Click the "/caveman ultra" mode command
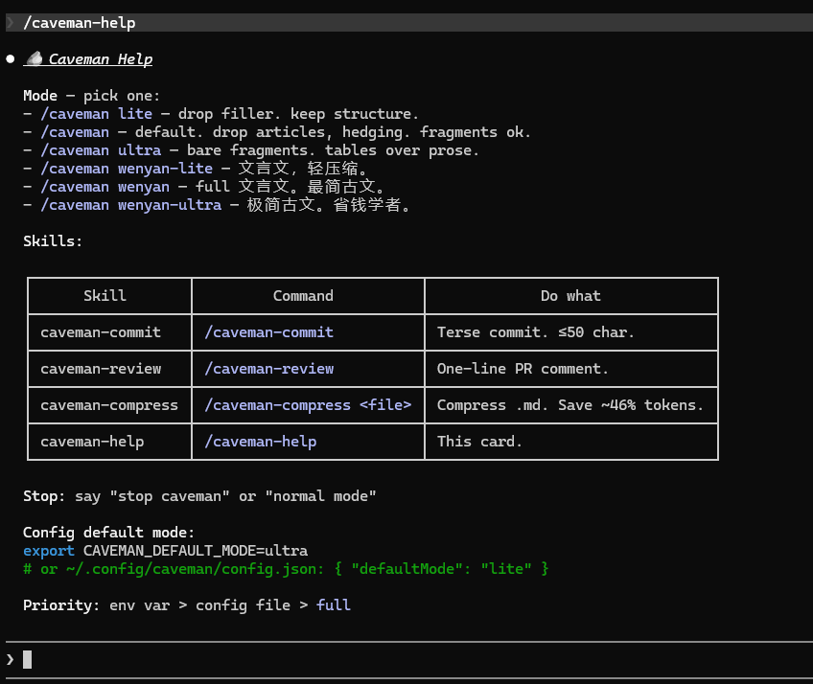 point(101,150)
